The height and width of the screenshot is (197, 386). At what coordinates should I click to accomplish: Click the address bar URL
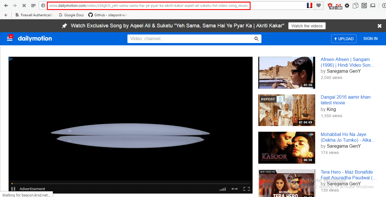point(149,6)
